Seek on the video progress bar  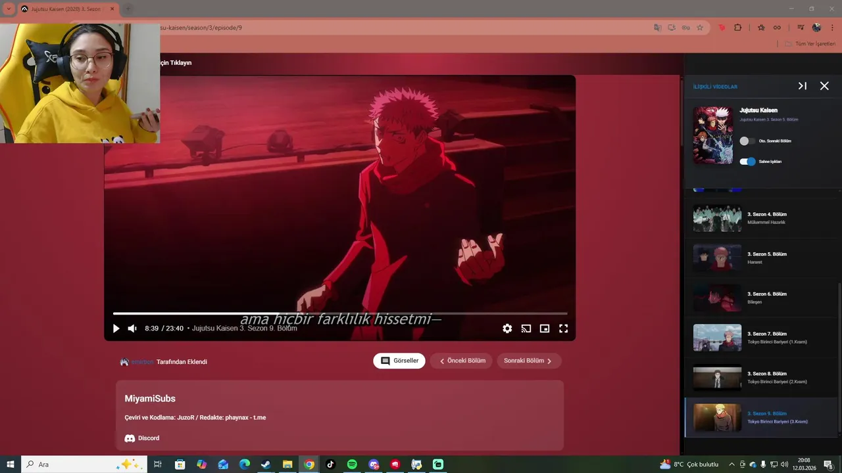(x=340, y=313)
